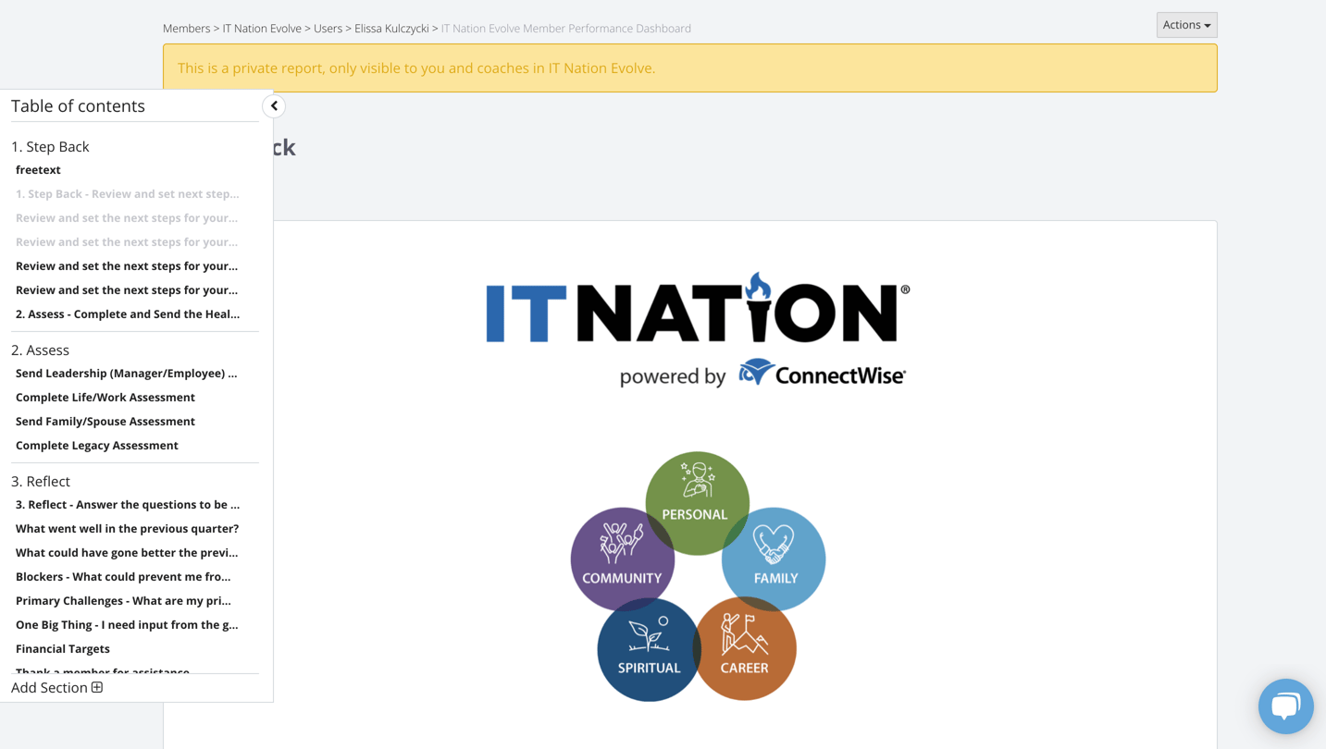1326x749 pixels.
Task: Open the chat support widget
Action: 1285,706
